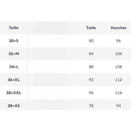Select the 30=S size row label
131x131 pixels.
click(14, 41)
